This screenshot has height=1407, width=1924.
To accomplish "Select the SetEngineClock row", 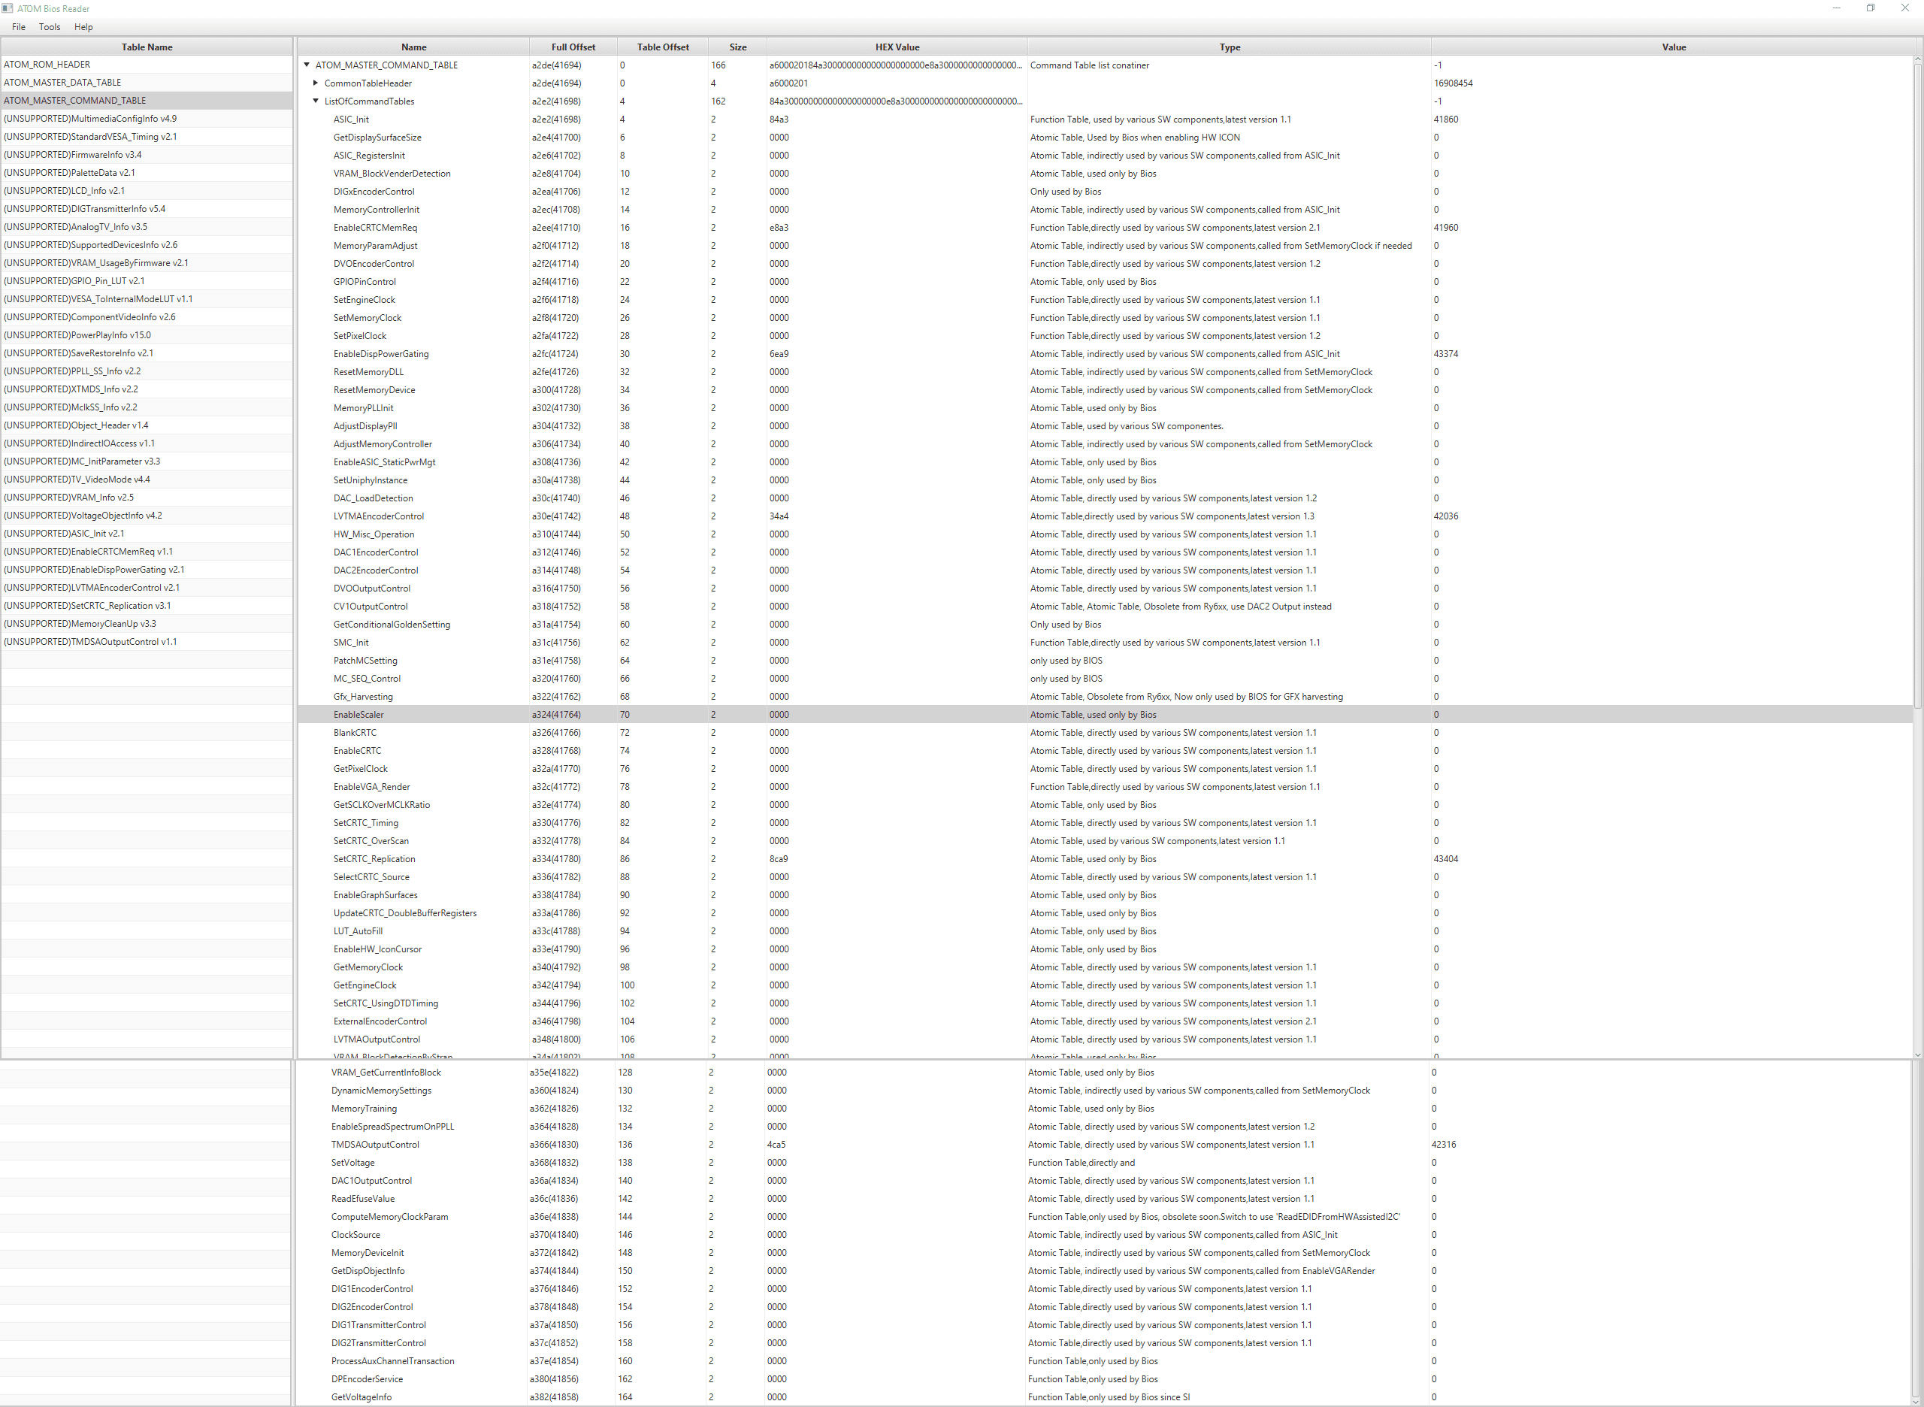I will [1106, 300].
